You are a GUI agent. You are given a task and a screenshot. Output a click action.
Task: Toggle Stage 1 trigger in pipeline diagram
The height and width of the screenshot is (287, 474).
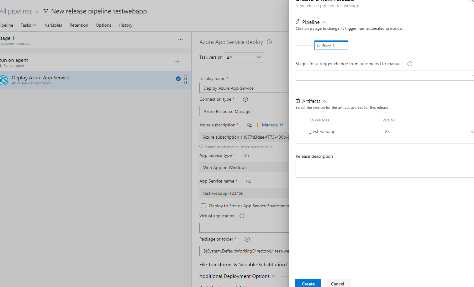pyautogui.click(x=331, y=46)
